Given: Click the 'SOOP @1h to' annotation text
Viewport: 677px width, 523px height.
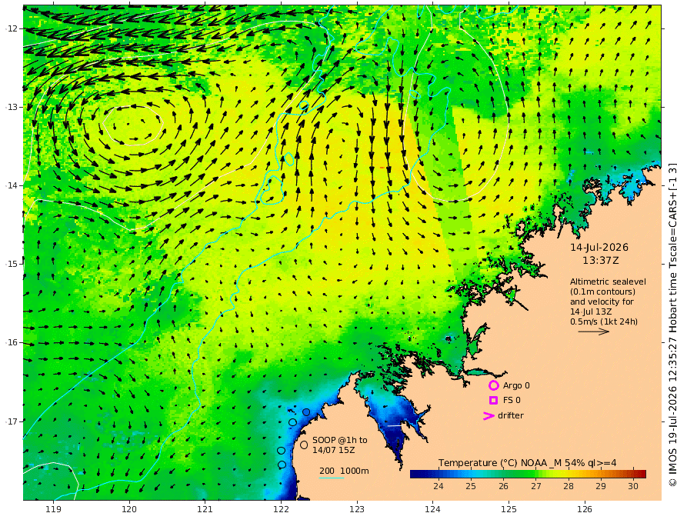Looking at the screenshot, I should pos(340,440).
